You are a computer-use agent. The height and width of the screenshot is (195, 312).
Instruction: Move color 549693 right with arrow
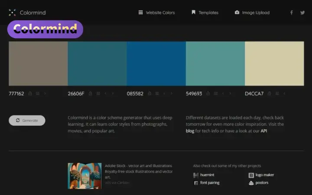point(230,93)
